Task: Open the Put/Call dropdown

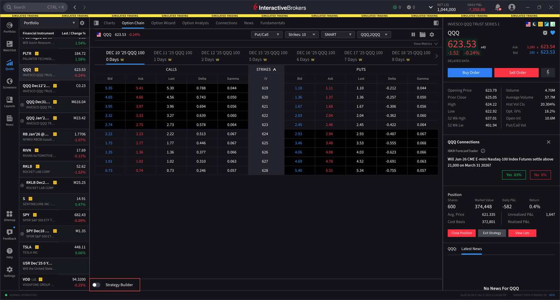Action: pyautogui.click(x=267, y=34)
